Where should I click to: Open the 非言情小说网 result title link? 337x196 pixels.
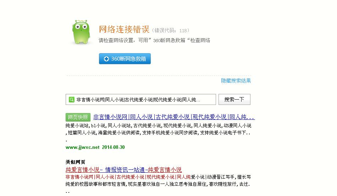174,117
